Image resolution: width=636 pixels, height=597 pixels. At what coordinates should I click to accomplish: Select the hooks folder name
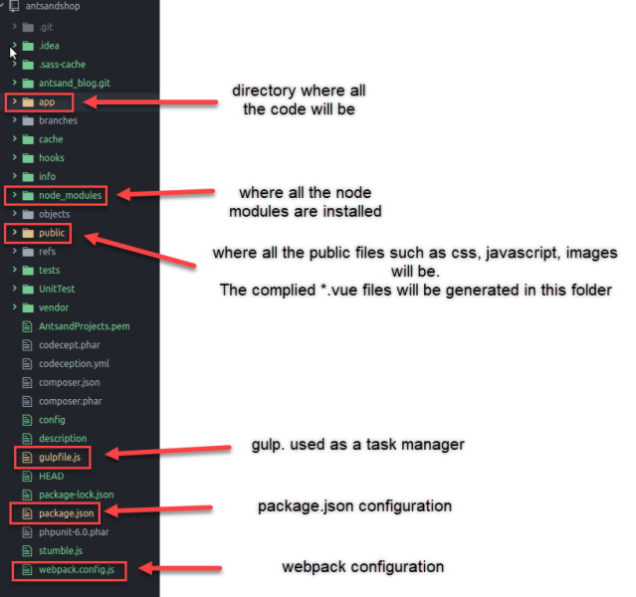click(52, 158)
